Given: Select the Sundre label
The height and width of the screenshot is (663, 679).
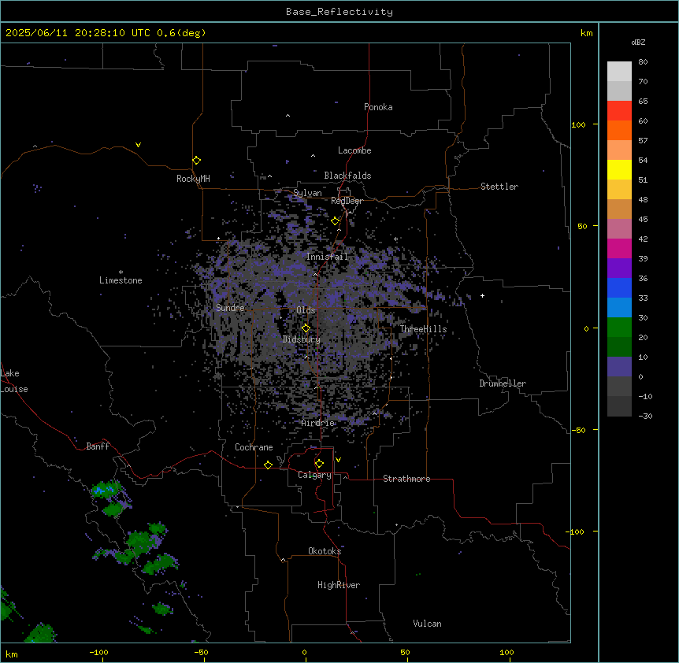Looking at the screenshot, I should coord(230,308).
